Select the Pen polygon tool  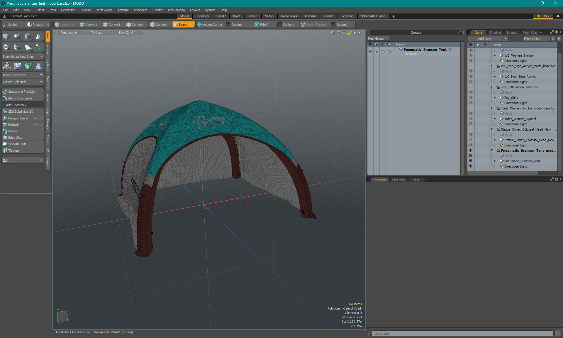[28, 47]
